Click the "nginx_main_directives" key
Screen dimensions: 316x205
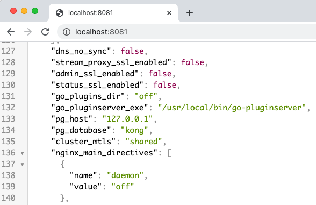104,153
